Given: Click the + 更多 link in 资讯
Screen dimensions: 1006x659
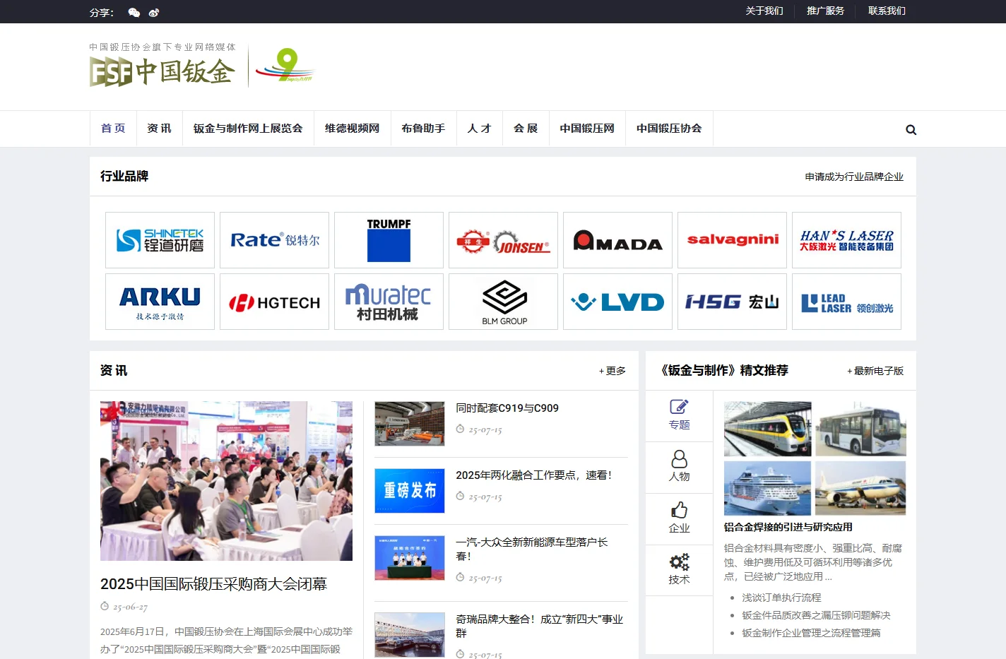Looking at the screenshot, I should (x=613, y=371).
